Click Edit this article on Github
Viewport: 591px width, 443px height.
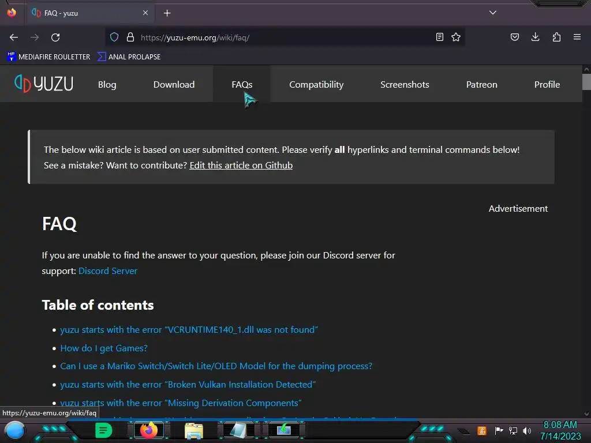click(x=241, y=166)
